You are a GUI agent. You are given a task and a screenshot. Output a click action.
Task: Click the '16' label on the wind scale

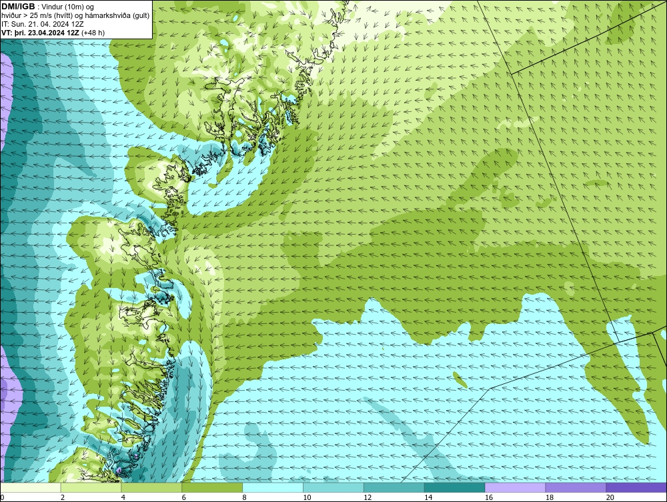tap(489, 497)
